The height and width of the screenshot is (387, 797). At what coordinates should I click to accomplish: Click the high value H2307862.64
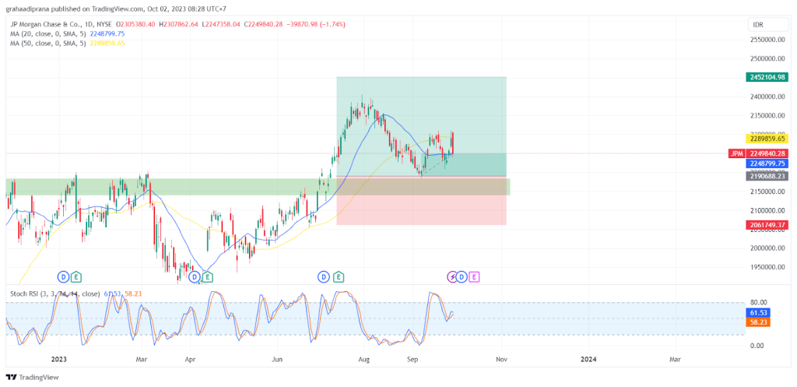pyautogui.click(x=178, y=24)
